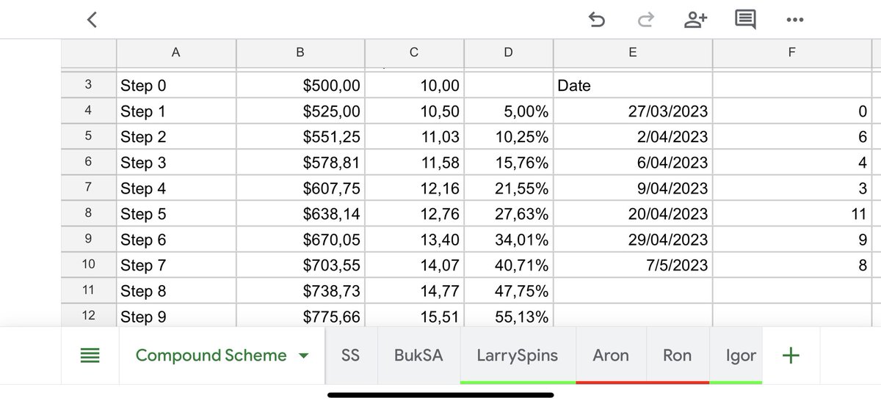The width and height of the screenshot is (881, 406).
Task: Select the cell '$703,55'
Action: 300,265
